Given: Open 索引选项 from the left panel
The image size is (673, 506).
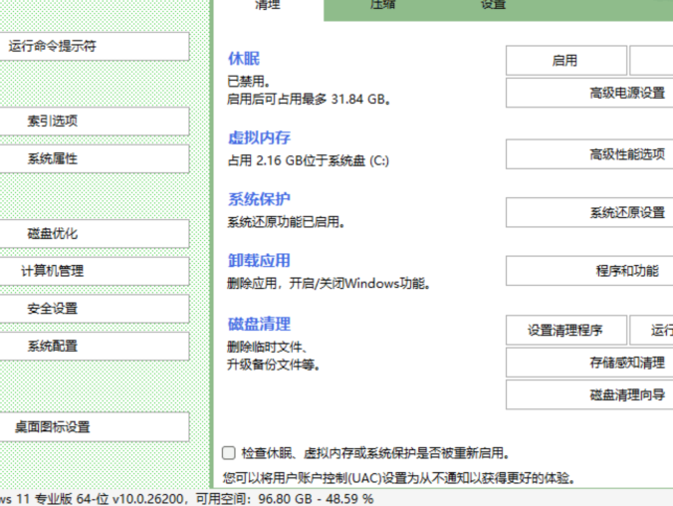Looking at the screenshot, I should [x=94, y=122].
